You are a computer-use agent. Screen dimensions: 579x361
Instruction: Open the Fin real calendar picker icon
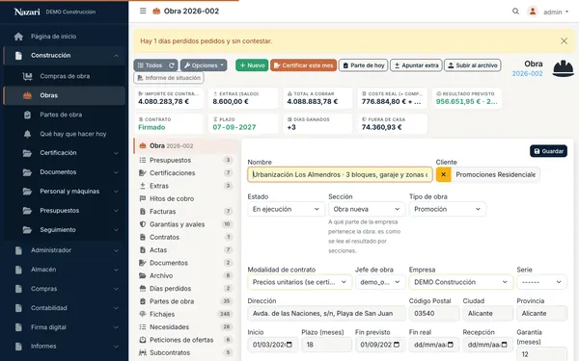pyautogui.click(x=451, y=345)
